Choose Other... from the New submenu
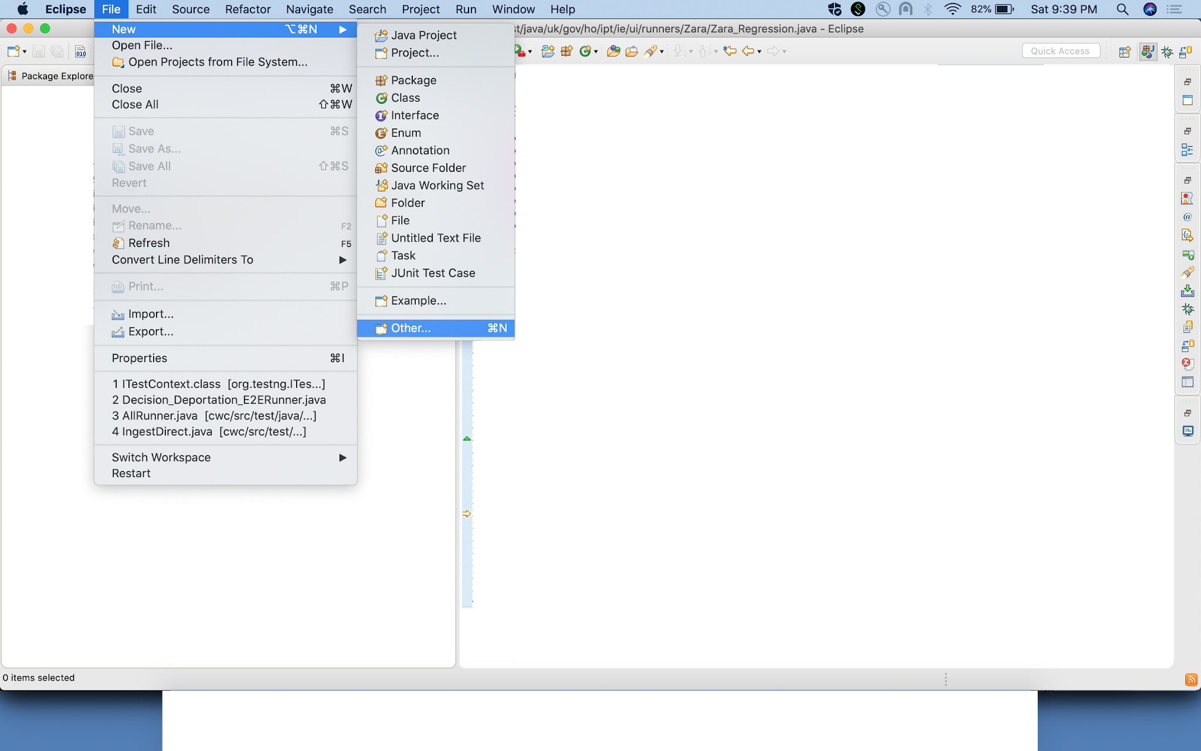The image size is (1201, 751). [x=410, y=328]
